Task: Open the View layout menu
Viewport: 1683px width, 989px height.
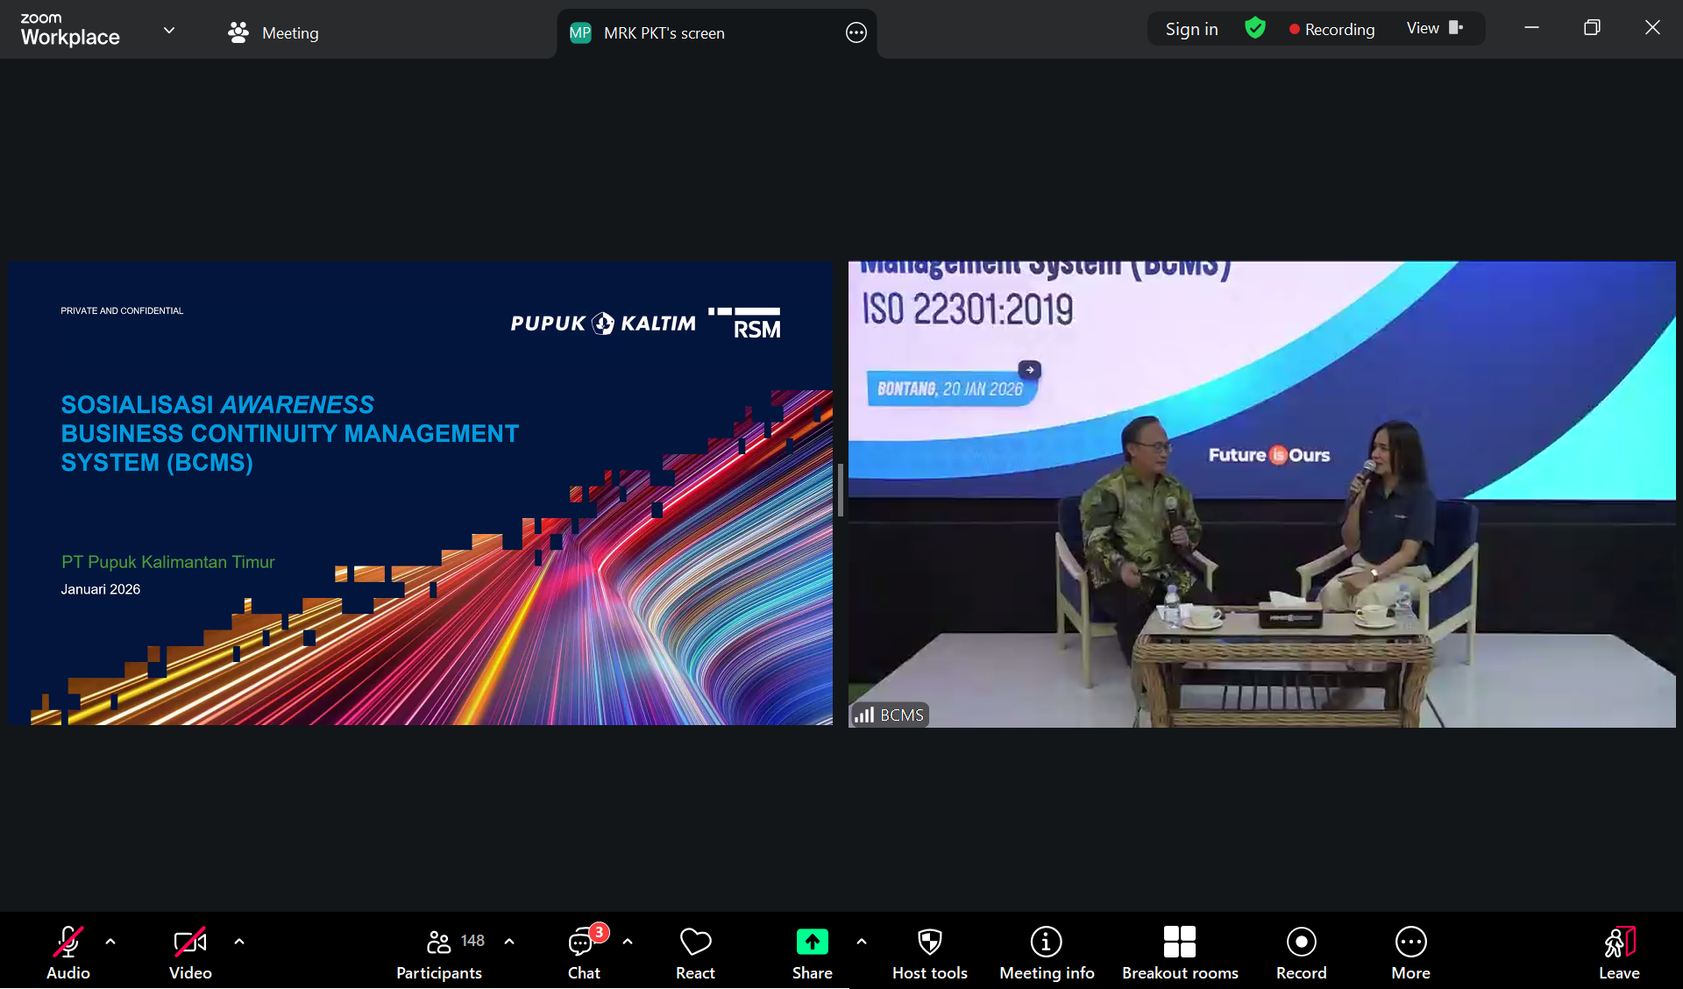Action: click(x=1435, y=28)
